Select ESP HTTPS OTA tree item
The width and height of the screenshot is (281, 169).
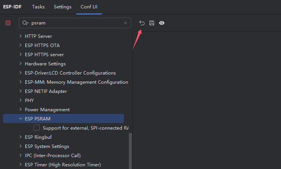click(42, 45)
